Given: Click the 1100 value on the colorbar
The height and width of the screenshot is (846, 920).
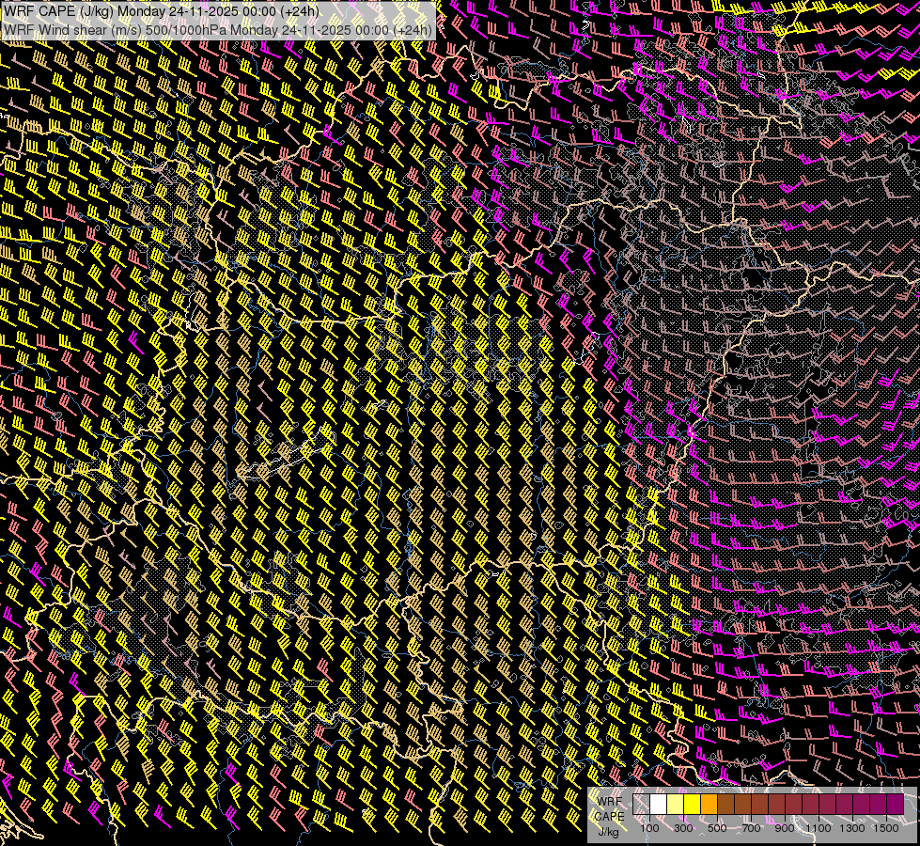Looking at the screenshot, I should click(x=819, y=828).
